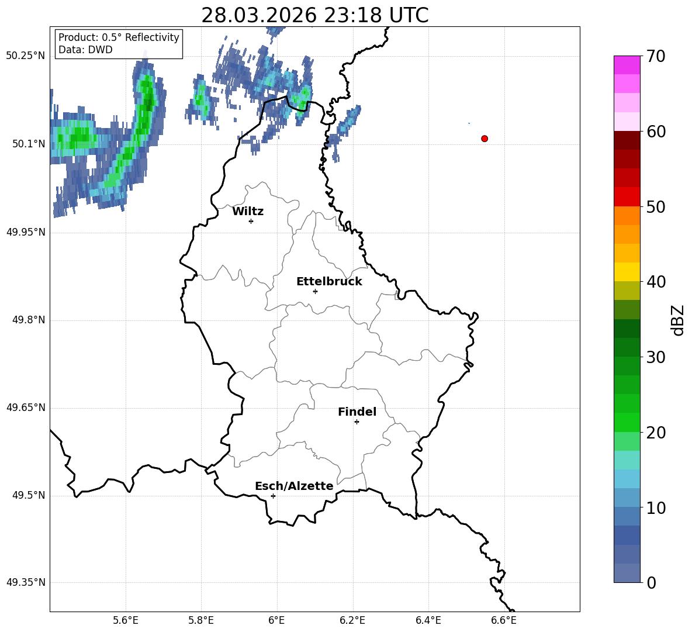Screen dimensions: 692x632
Task: Click the 6.6°E longitude label
Action: coord(504,621)
